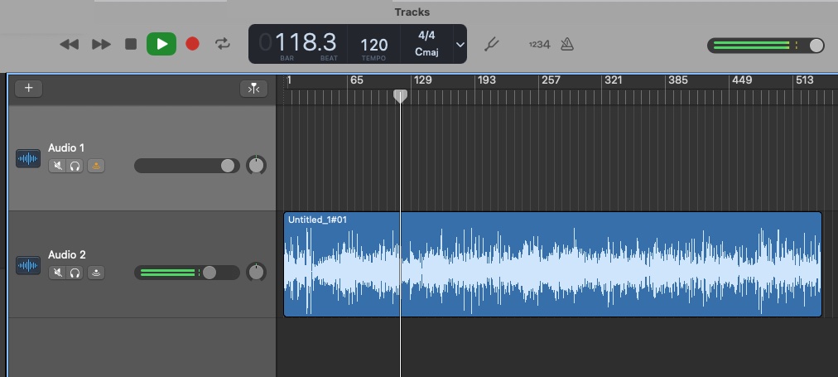Click the Cmaj key signature
Image resolution: width=838 pixels, height=377 pixels.
pyautogui.click(x=426, y=52)
